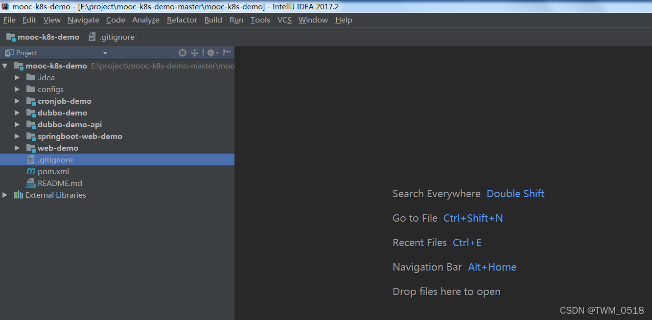The height and width of the screenshot is (320, 652).
Task: Click the 'Ctrl+Shift+N' shortcut hint
Action: 473,218
